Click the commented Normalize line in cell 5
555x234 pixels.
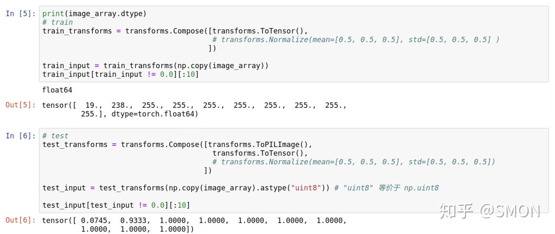[x=356, y=40]
